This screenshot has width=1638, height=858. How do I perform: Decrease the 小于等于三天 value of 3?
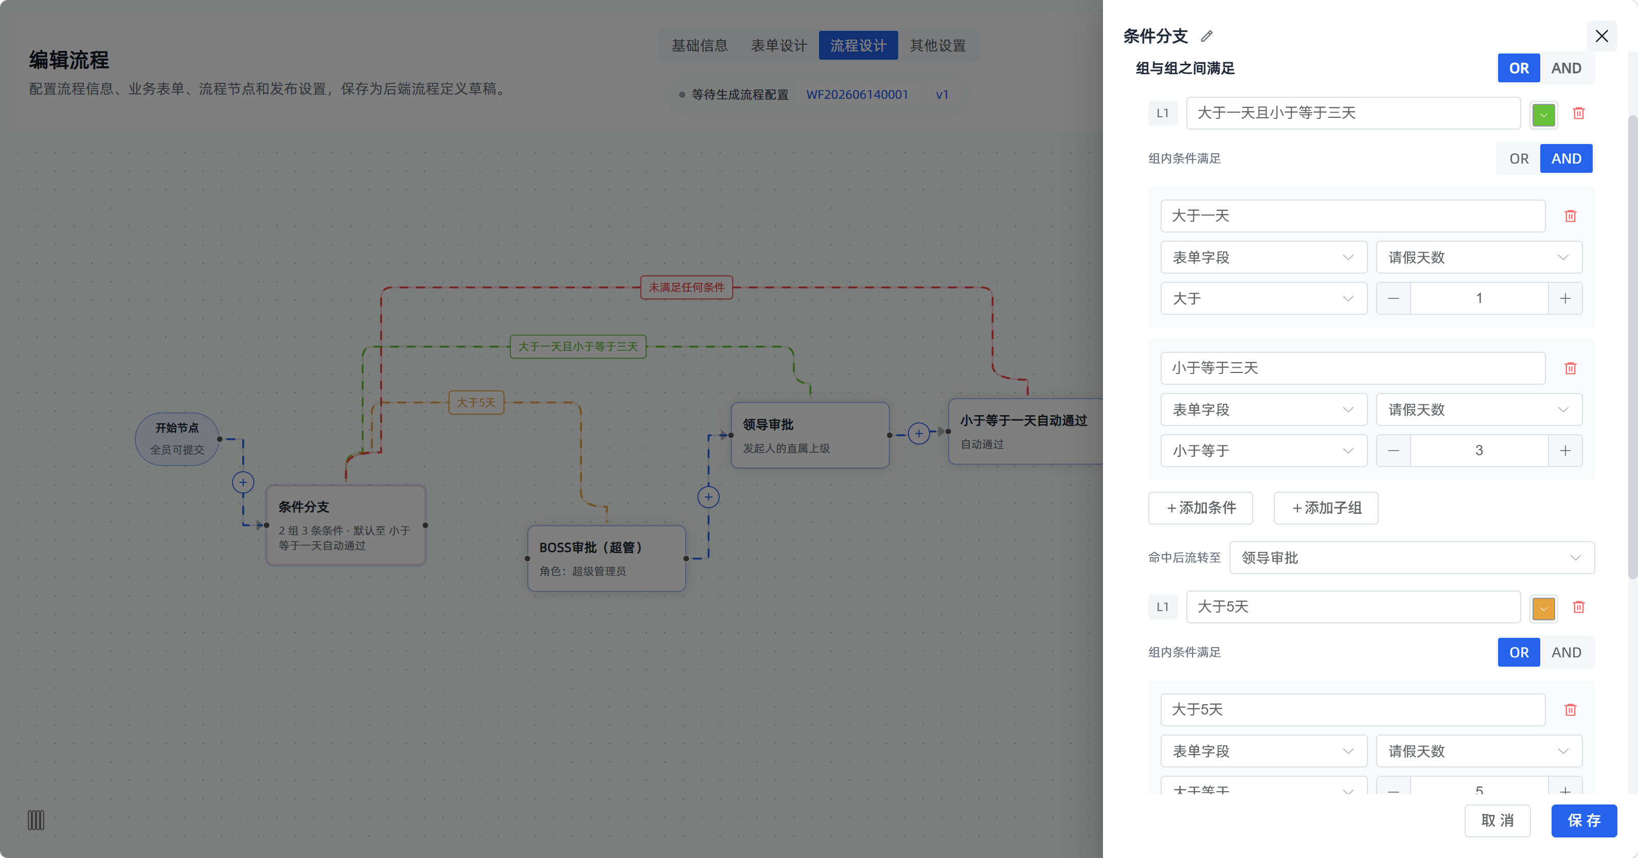click(x=1393, y=450)
